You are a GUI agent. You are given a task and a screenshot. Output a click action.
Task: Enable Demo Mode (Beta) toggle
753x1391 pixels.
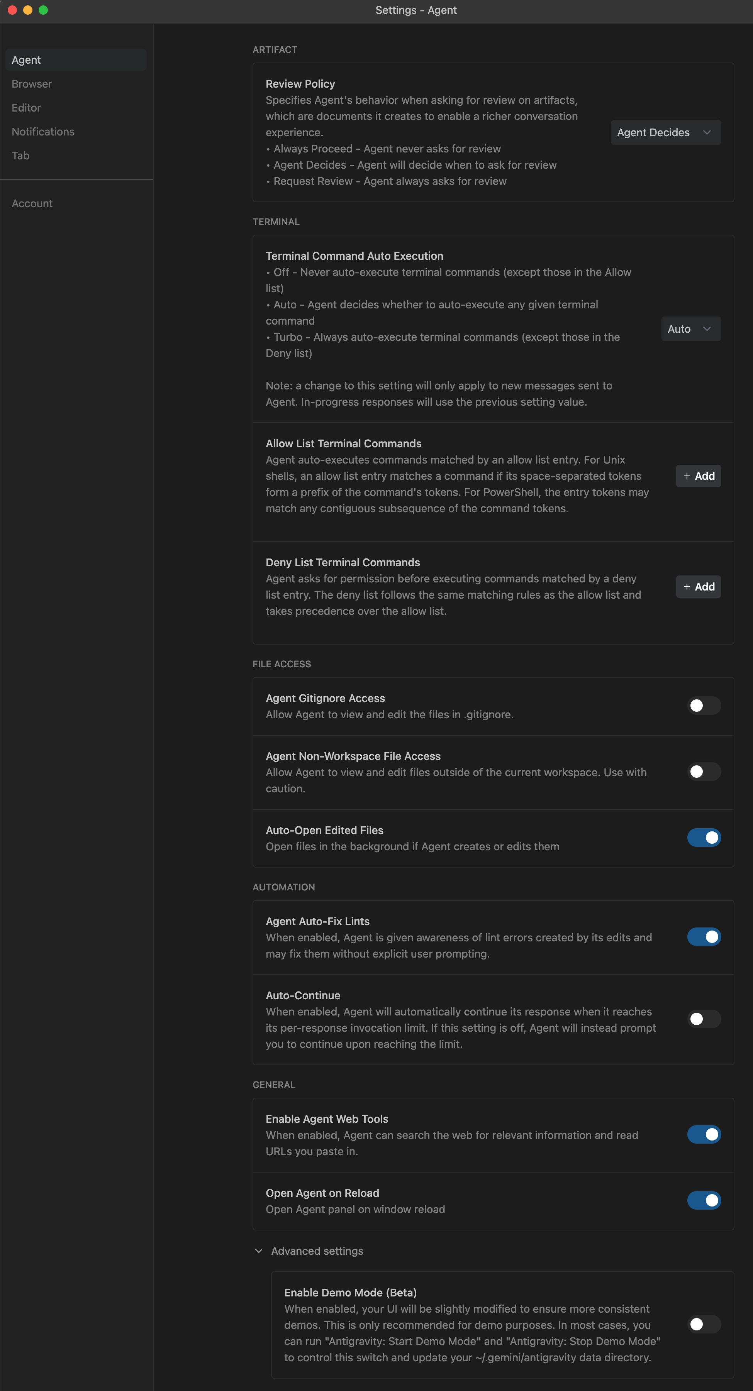(703, 1324)
